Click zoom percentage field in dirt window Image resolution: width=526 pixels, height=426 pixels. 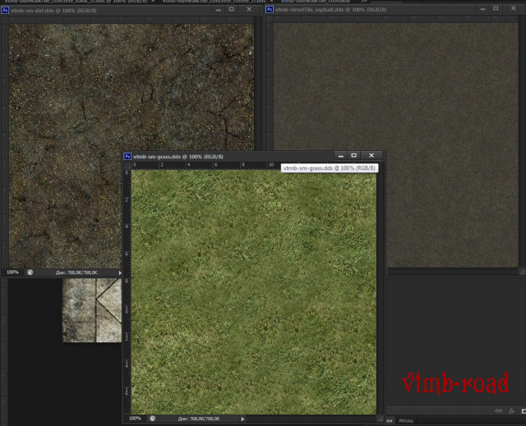[x=12, y=273]
